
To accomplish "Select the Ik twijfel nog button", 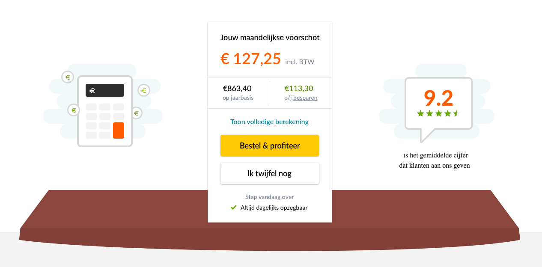I will tap(270, 173).
